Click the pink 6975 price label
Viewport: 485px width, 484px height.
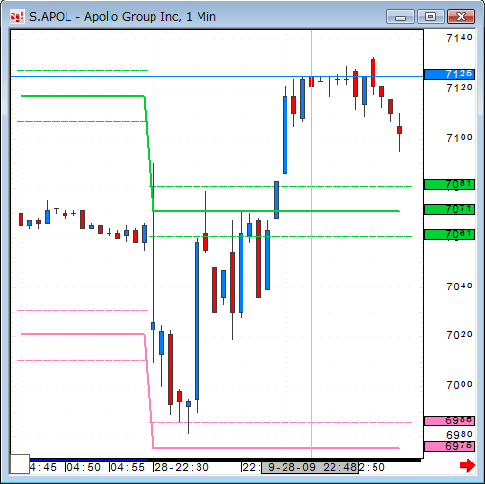[x=450, y=446]
